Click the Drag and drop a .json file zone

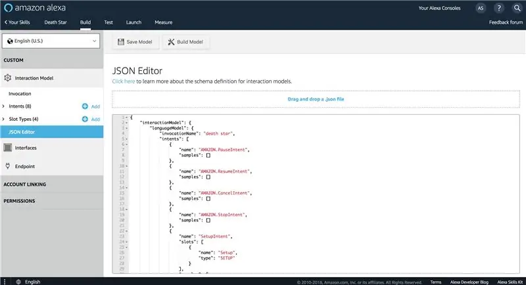coord(316,99)
